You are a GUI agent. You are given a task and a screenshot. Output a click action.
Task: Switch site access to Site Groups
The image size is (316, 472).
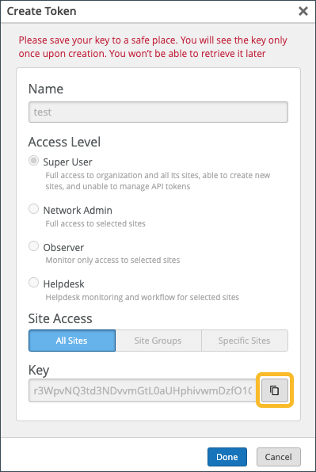(158, 341)
